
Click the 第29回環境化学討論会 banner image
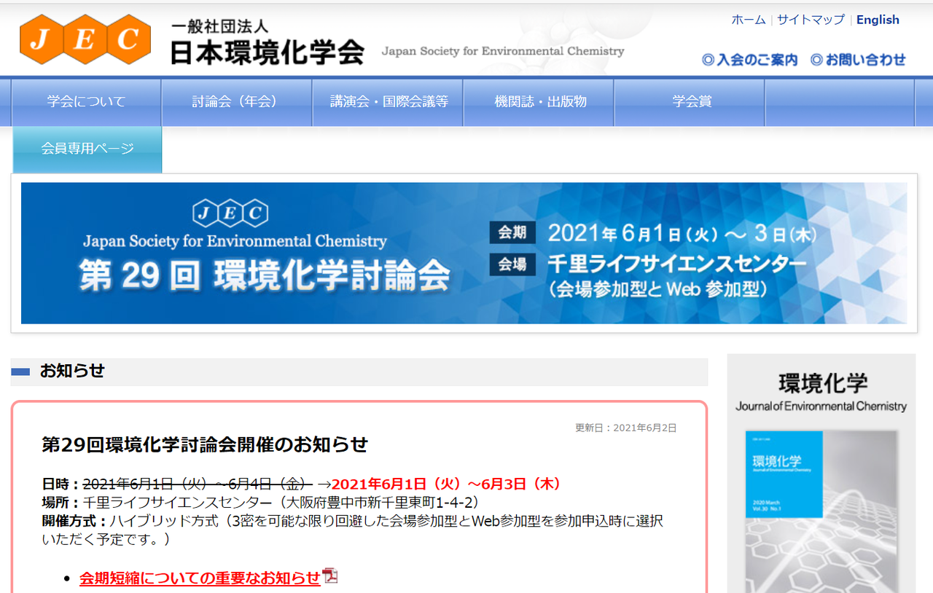[464, 253]
